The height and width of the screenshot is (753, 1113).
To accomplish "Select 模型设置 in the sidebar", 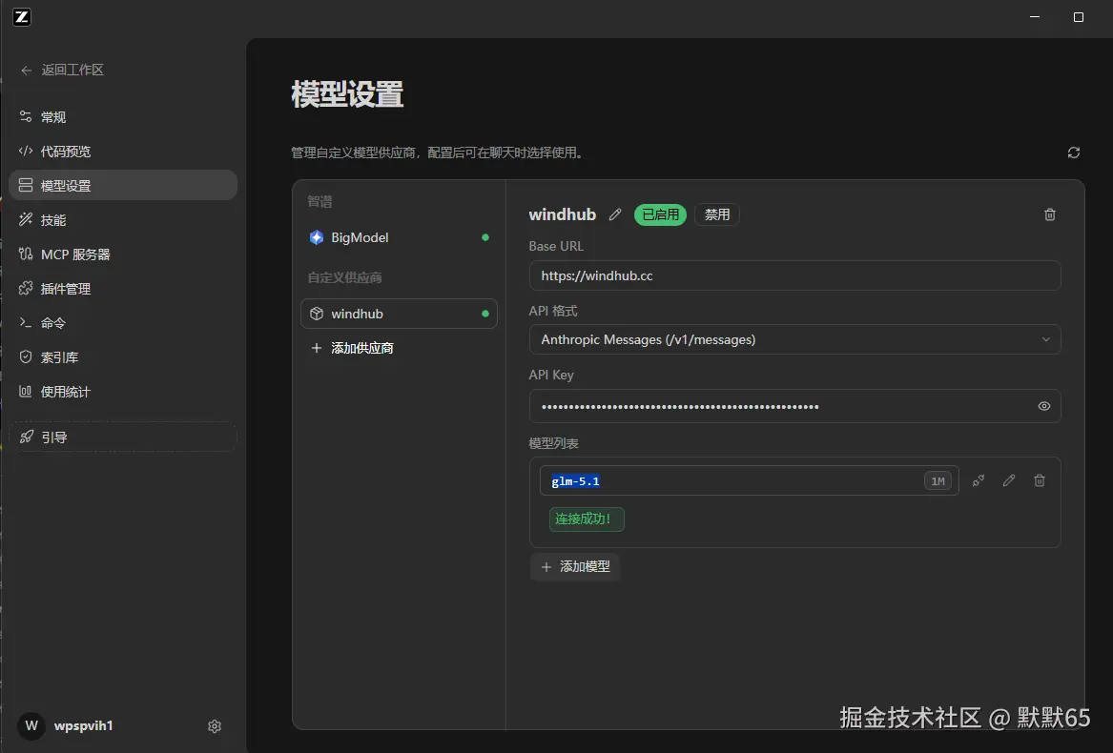I will (123, 185).
